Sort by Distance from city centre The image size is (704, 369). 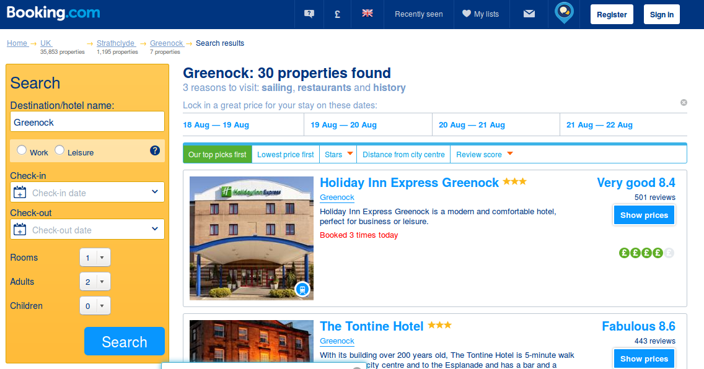403,155
